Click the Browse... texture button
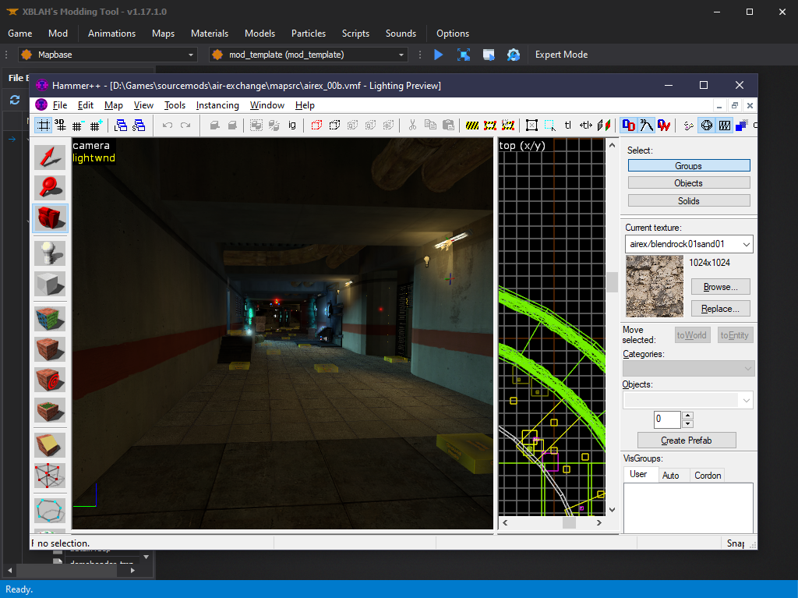 pos(720,286)
